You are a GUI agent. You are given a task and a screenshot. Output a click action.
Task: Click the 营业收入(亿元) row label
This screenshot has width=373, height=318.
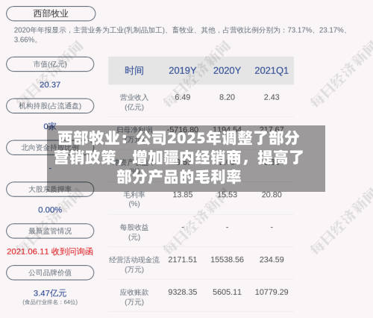(134, 102)
